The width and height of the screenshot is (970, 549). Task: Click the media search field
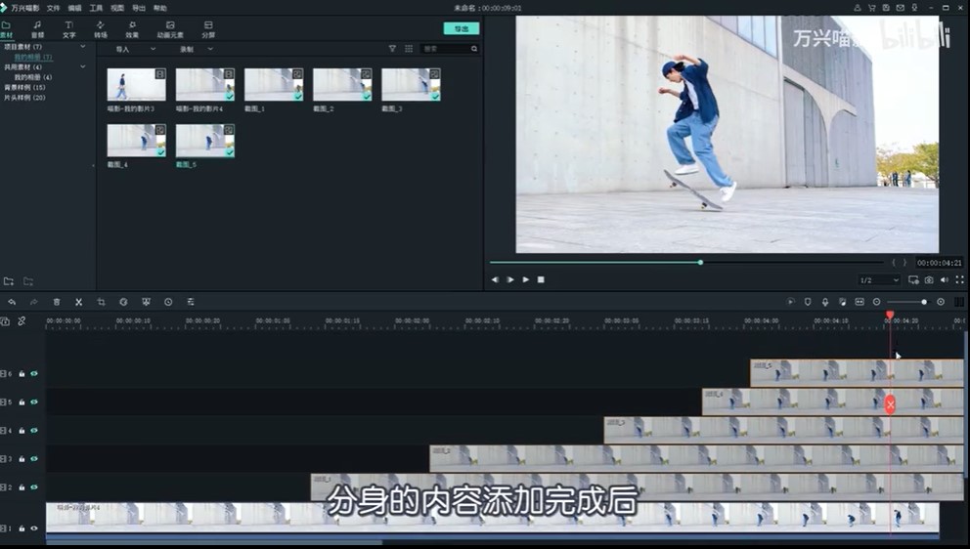[x=449, y=48]
